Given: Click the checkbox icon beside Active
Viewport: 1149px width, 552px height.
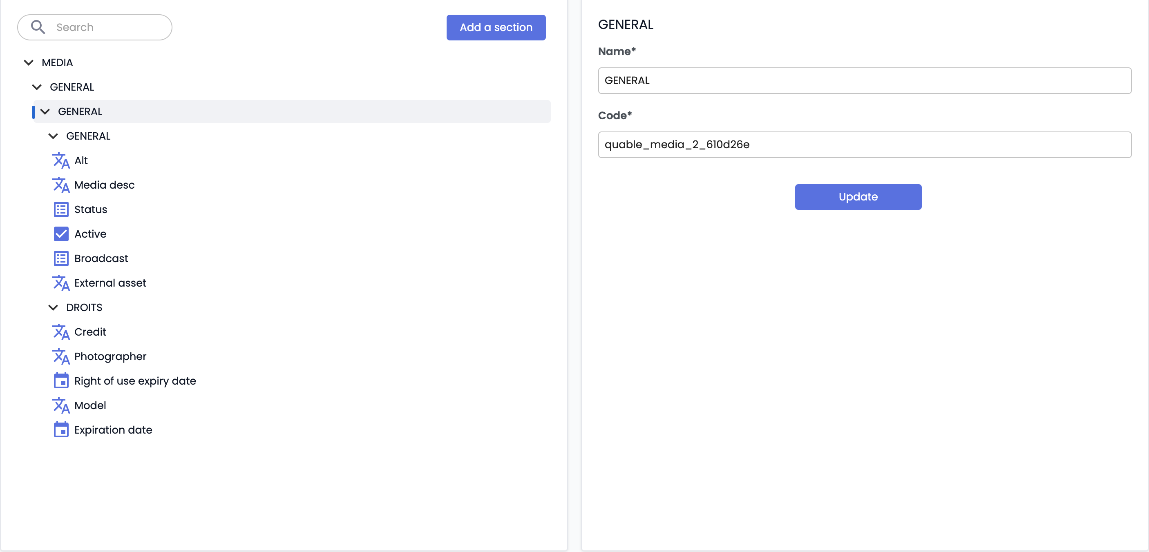Looking at the screenshot, I should point(61,234).
